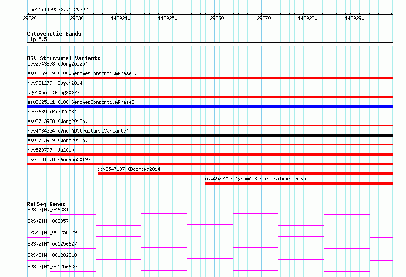
Task: Click the esv2743878 (Wong2012b) variant label
Action: point(57,64)
